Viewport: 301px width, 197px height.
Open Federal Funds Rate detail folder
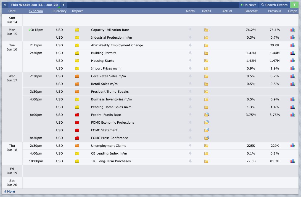click(206, 115)
